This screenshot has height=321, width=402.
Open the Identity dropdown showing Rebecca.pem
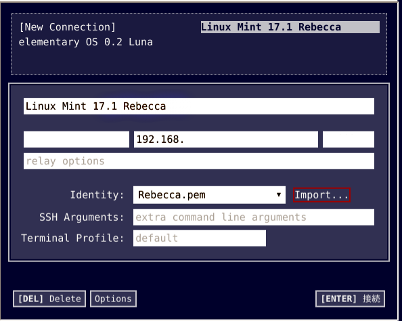coord(209,195)
